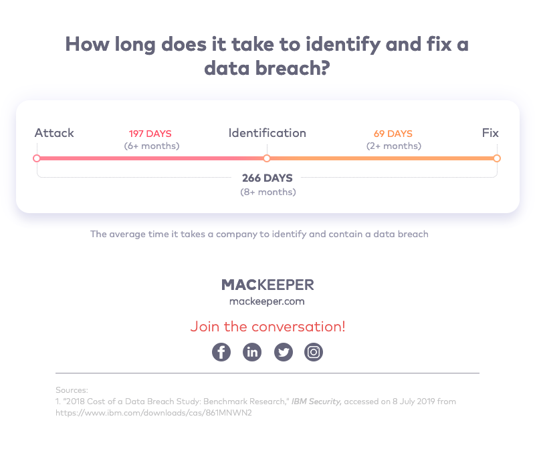
Task: Open the LinkedIn social icon
Action: pyautogui.click(x=252, y=352)
